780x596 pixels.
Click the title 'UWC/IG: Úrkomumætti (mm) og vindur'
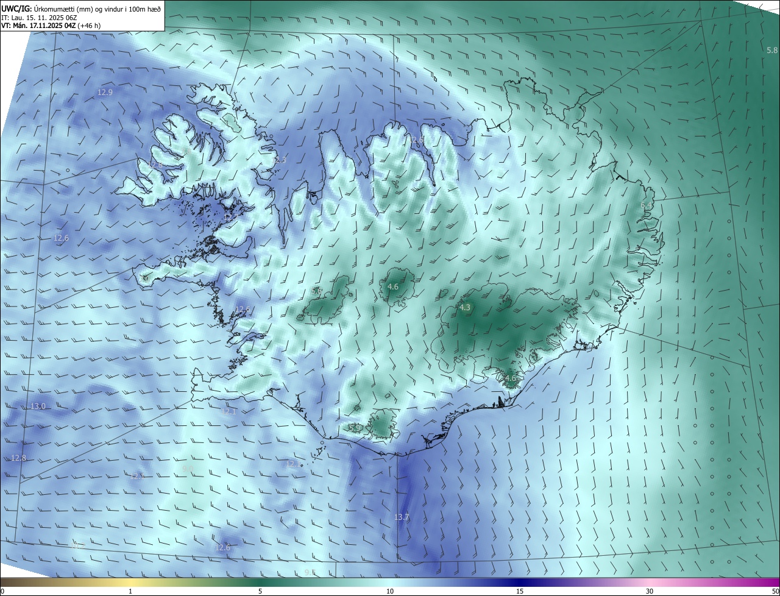[81, 8]
